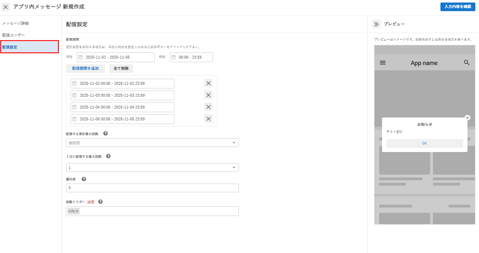The height and width of the screenshot is (253, 479).
Task: Click the 起動トリガー tag input field
Action: [x=152, y=211]
